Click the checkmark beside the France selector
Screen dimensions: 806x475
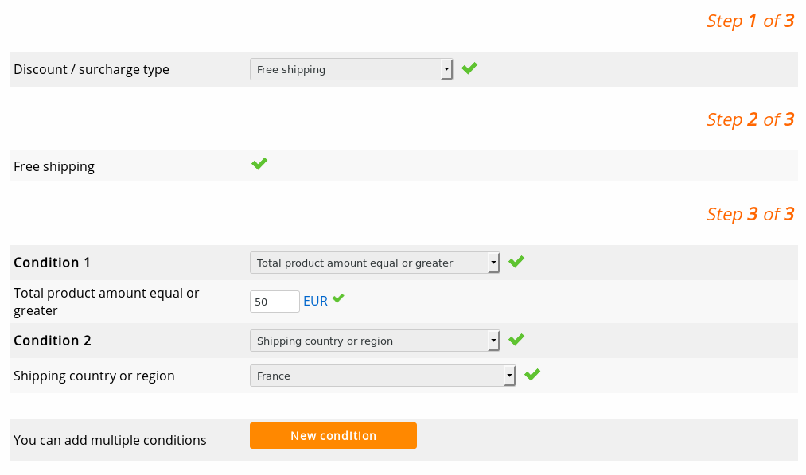tap(531, 374)
